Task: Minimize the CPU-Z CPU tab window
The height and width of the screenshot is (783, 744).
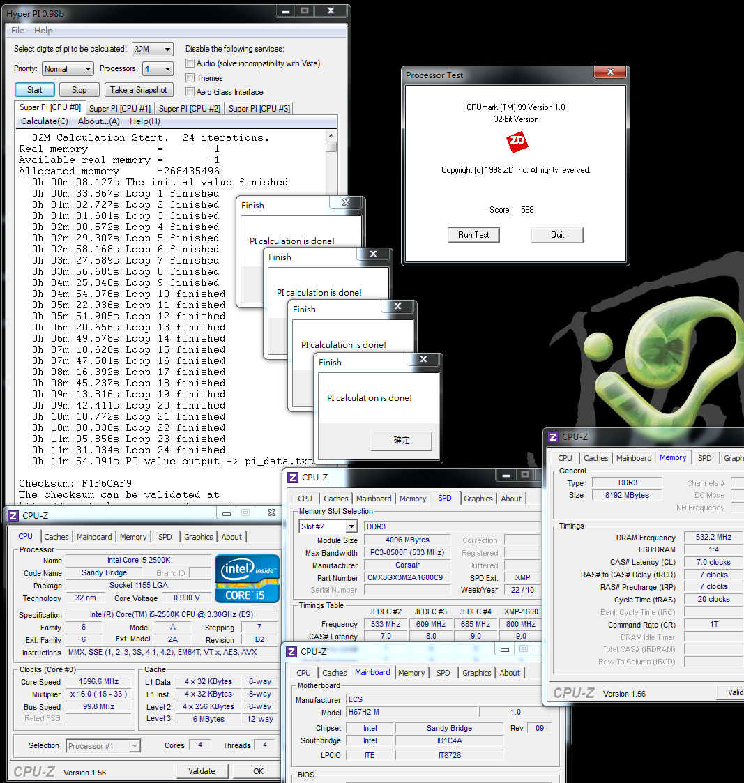Action: 227,513
